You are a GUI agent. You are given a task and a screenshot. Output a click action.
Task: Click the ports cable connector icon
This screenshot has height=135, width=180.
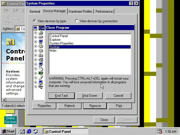(41, 78)
